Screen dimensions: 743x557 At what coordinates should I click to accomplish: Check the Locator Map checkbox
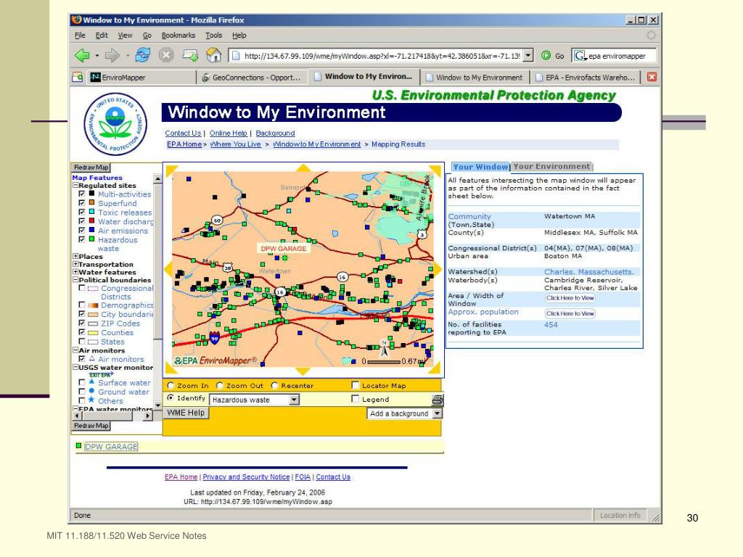tap(355, 384)
